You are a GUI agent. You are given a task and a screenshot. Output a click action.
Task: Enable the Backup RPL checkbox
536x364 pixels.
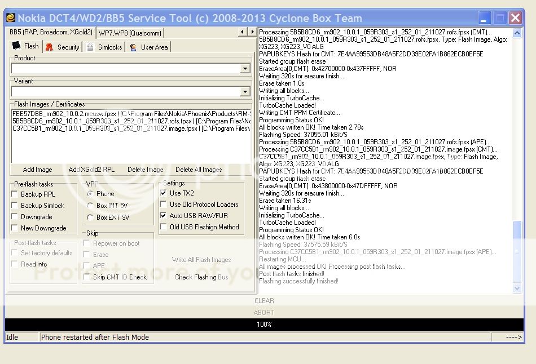pos(15,194)
